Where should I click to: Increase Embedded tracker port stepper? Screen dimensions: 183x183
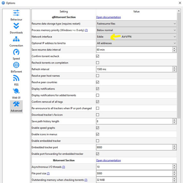pyautogui.click(x=174, y=146)
